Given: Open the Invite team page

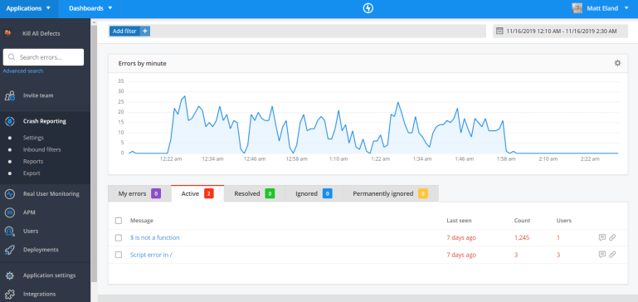Looking at the screenshot, I should [x=38, y=95].
